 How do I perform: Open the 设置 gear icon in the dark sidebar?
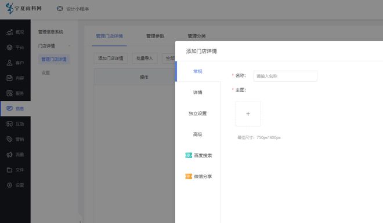[x=9, y=185]
